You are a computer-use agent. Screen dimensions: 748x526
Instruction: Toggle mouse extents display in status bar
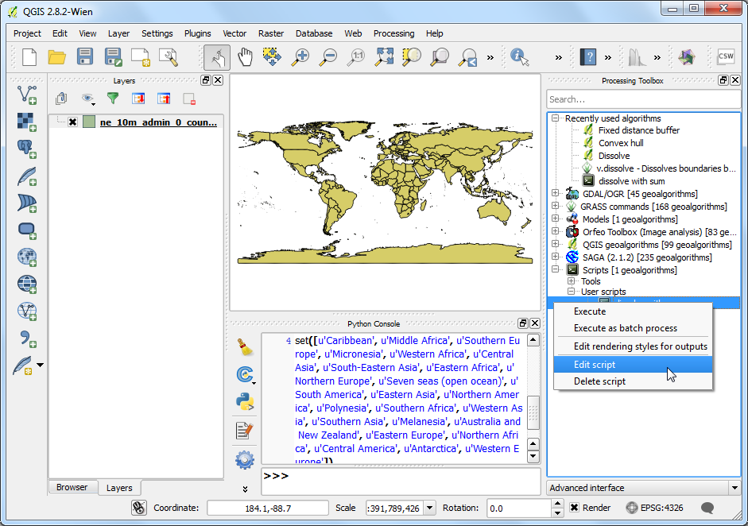click(139, 508)
